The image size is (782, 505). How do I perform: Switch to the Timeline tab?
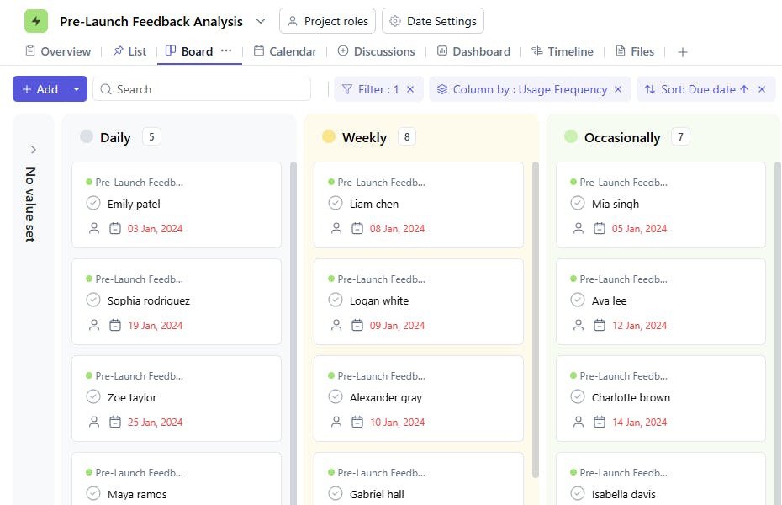[562, 51]
